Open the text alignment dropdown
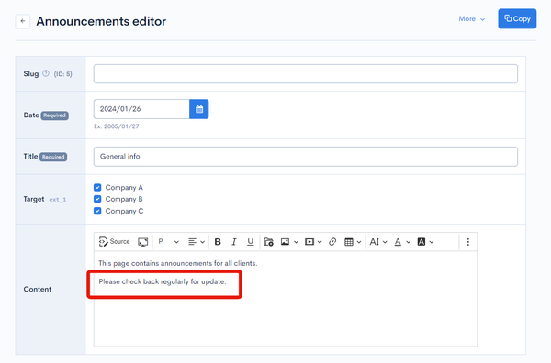The width and height of the screenshot is (551, 363). pos(197,242)
